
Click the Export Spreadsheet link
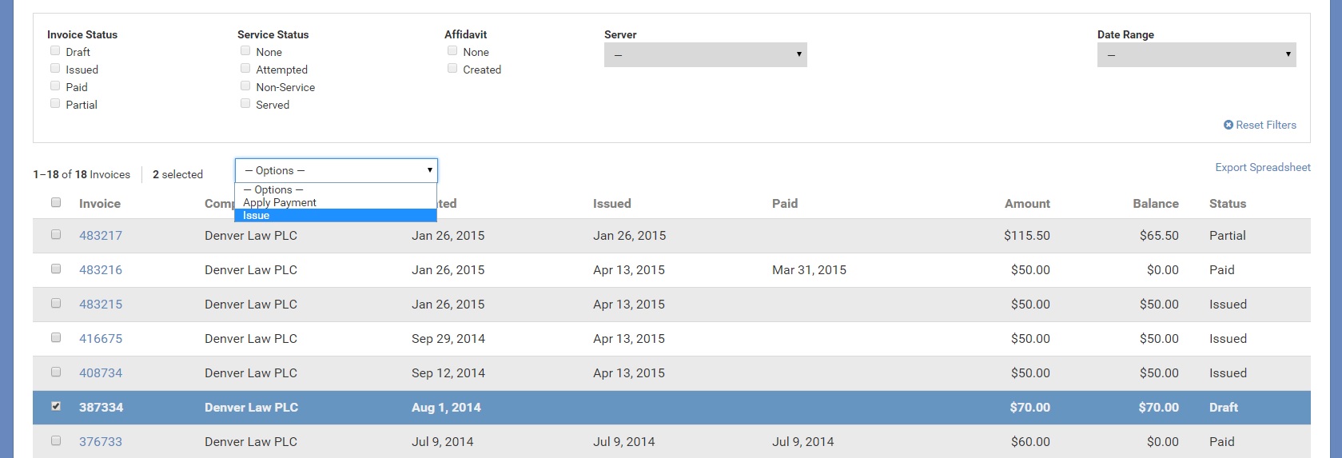coord(1262,167)
